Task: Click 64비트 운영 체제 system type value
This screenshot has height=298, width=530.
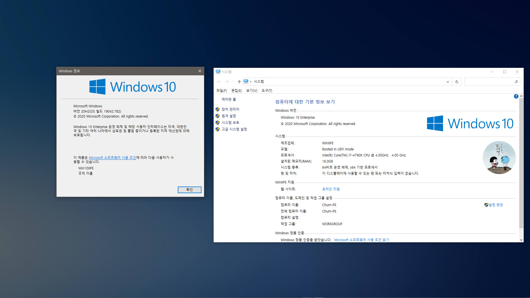Action: pyautogui.click(x=349, y=167)
